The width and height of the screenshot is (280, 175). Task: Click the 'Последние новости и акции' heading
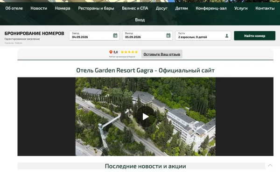click(145, 166)
